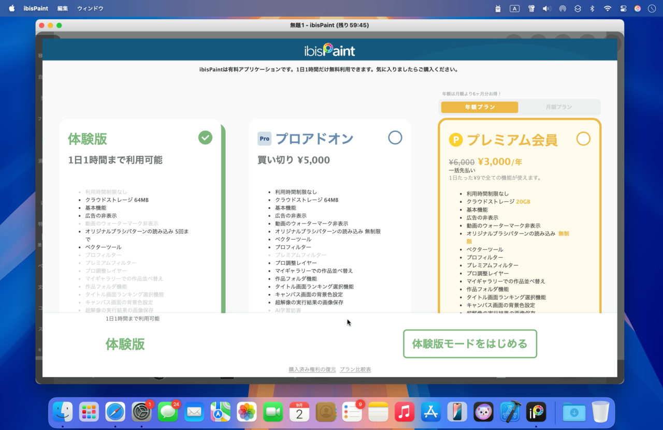Click the Pro badge beside プロアドオン
Image resolution: width=663 pixels, height=430 pixels.
[x=265, y=138]
